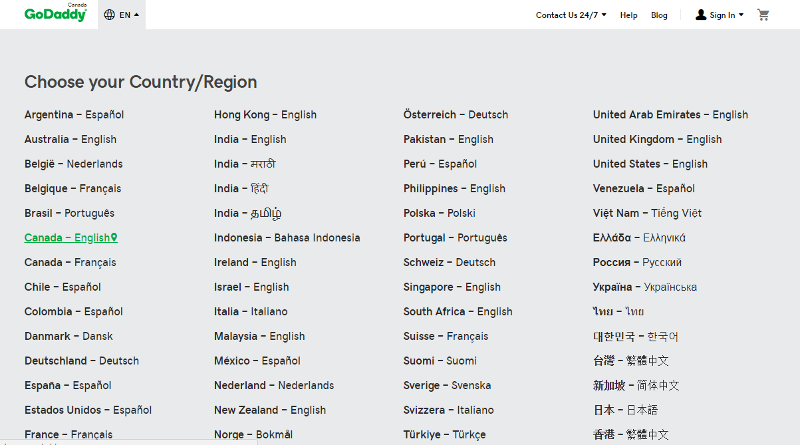Select Nederland – Nederlands
Viewport: 800px width, 445px height.
point(274,385)
